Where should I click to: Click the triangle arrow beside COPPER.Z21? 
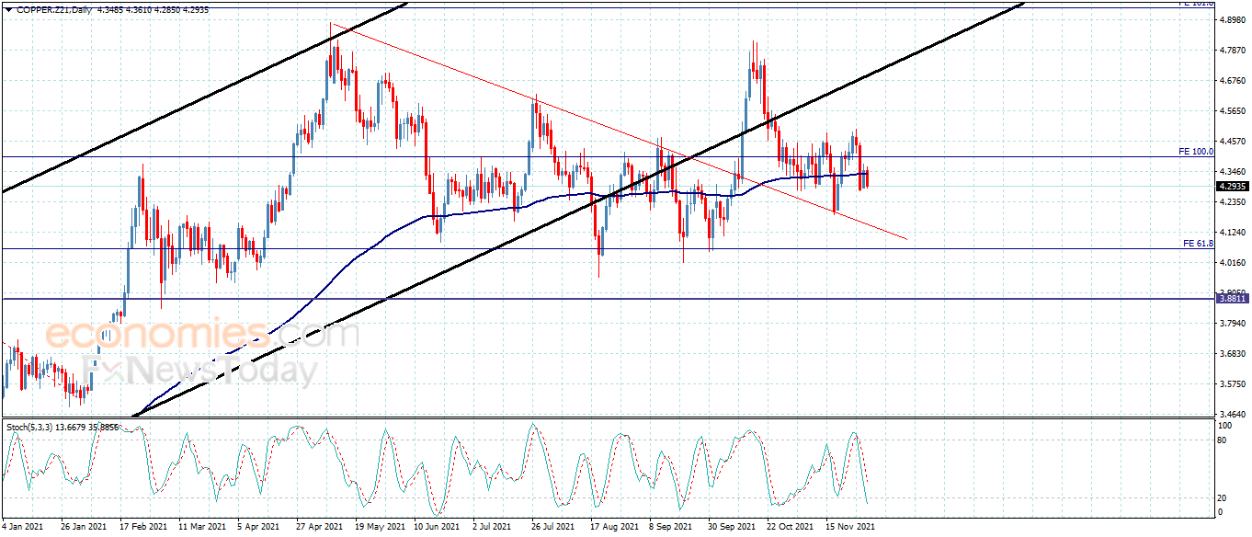point(8,9)
